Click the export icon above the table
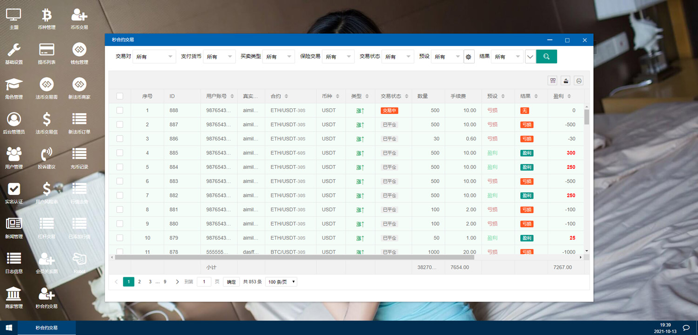Viewport: 698px width, 335px height. point(565,80)
